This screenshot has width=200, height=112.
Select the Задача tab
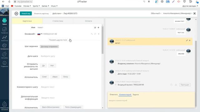(136, 95)
